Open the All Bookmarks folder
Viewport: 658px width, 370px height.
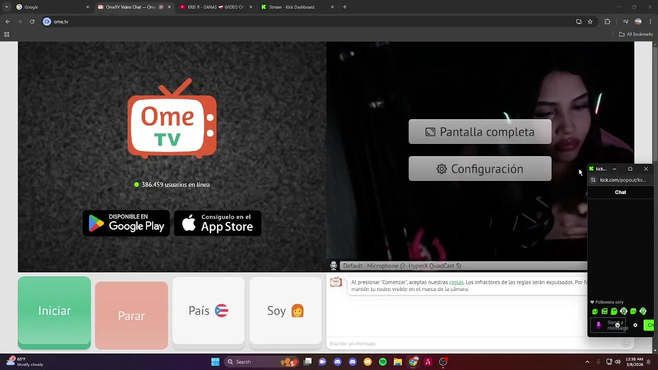[636, 34]
